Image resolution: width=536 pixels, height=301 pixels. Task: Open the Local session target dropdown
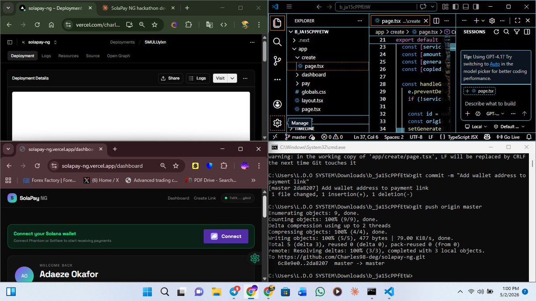click(477, 127)
